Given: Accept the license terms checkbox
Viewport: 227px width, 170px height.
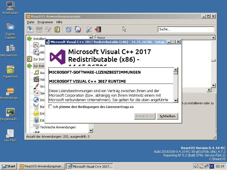Looking at the screenshot, I should [51, 107].
